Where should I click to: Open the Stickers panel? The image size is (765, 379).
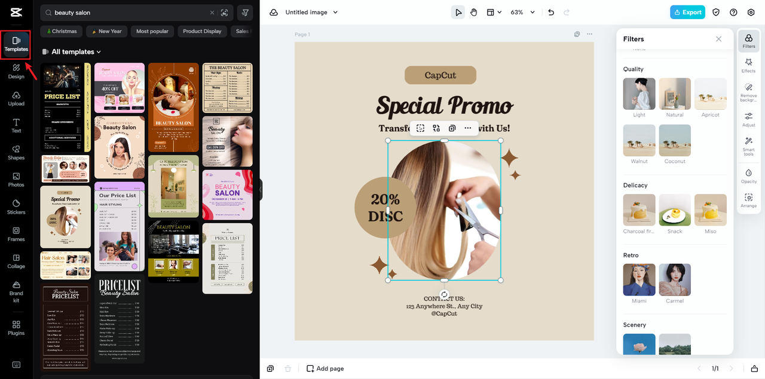coord(16,207)
